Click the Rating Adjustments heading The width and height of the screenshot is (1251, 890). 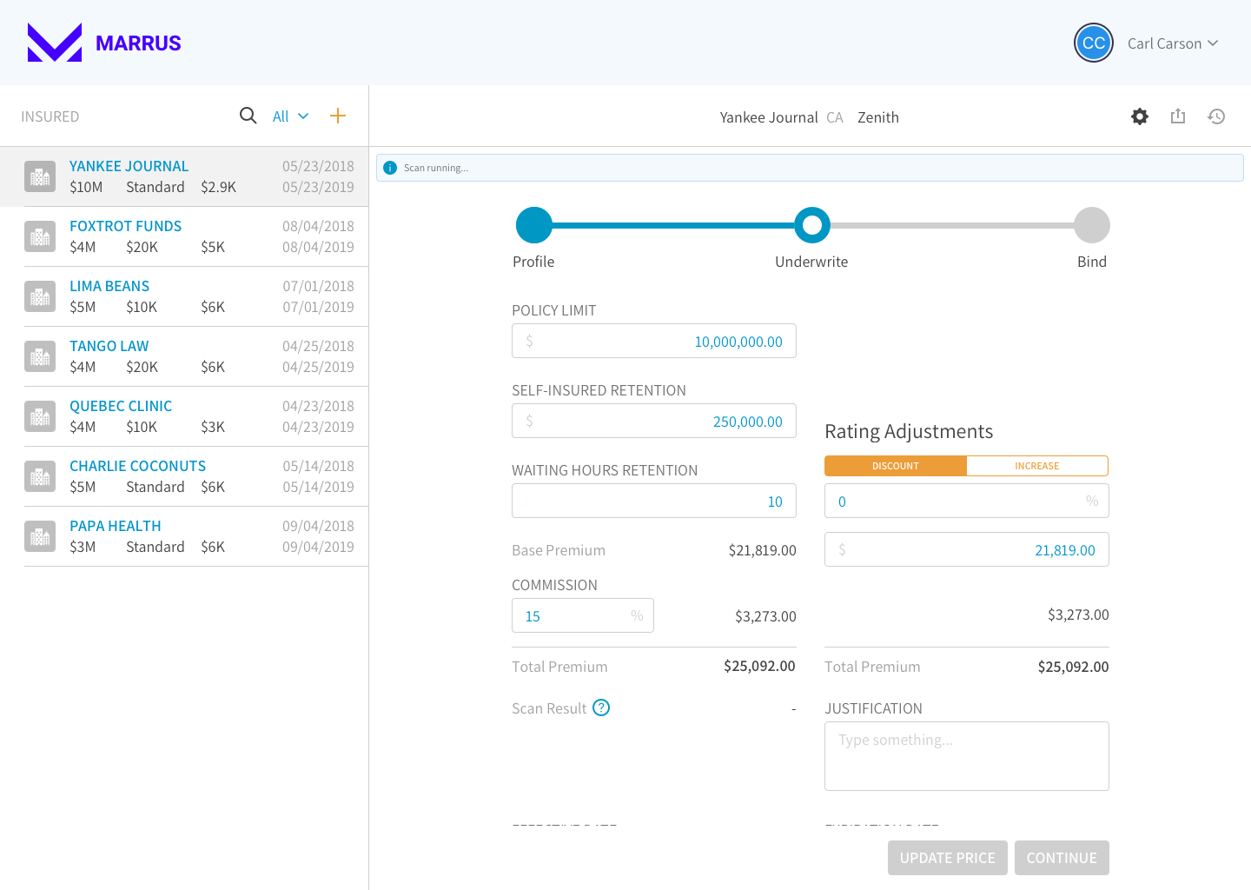(909, 432)
